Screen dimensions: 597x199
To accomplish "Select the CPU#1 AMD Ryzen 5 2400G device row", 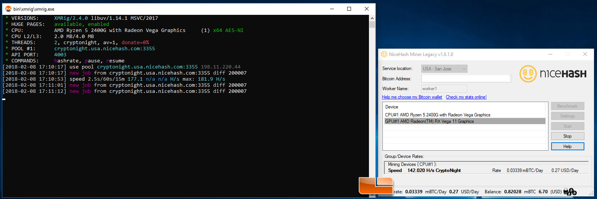I will [x=464, y=115].
